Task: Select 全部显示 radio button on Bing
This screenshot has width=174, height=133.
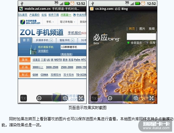Action: pos(128,43)
